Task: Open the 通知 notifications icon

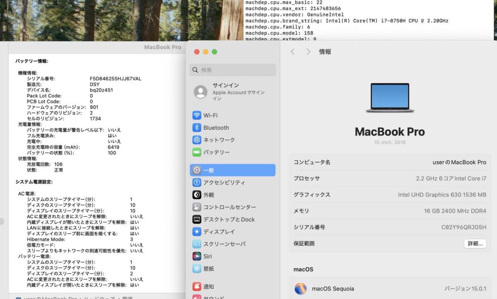Action: point(197,287)
